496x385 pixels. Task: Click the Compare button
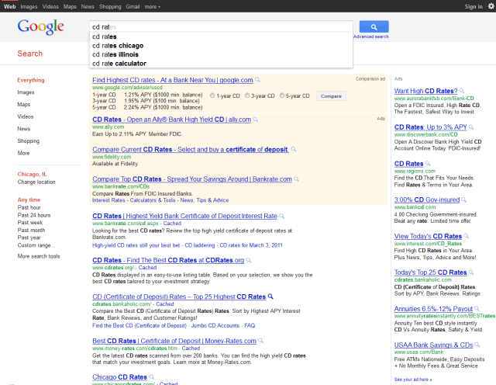(x=331, y=96)
